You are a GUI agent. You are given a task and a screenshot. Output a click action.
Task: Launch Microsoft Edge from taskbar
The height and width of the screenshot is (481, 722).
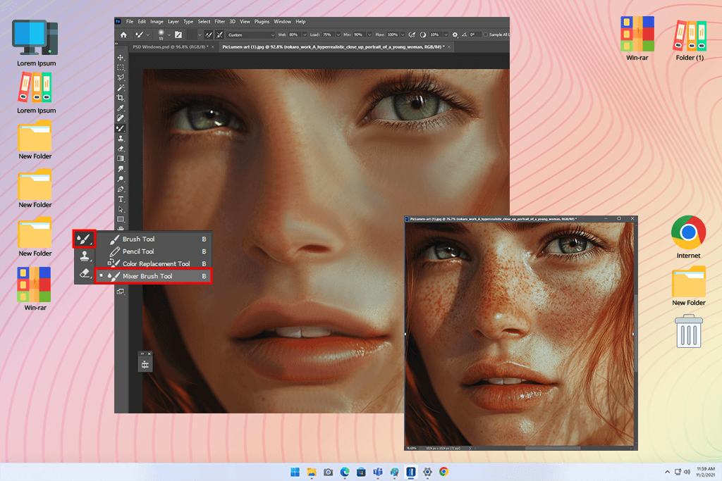pyautogui.click(x=345, y=472)
